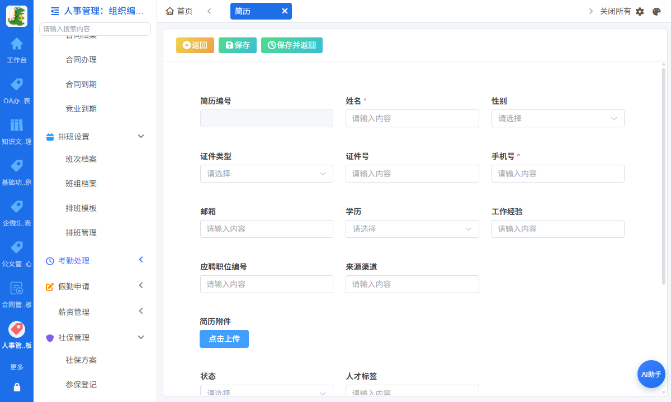
Task: Focus the 证件号 input field
Action: pyautogui.click(x=413, y=174)
